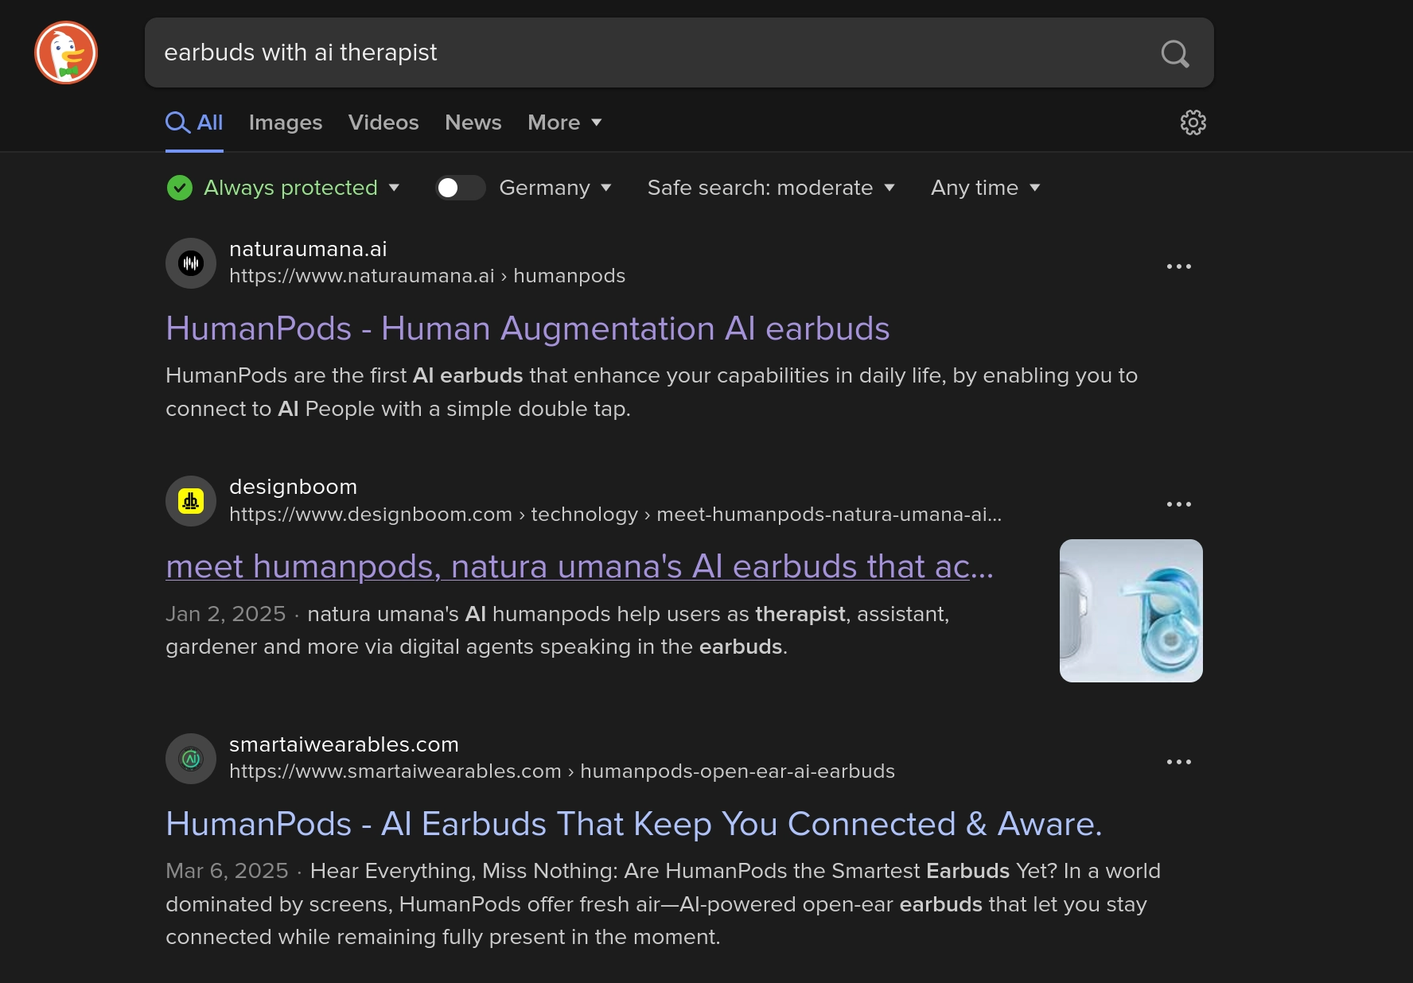Open HumanPods - AI Earbuds That Keep You Connected link
Screen dimensions: 1413x983
click(634, 824)
